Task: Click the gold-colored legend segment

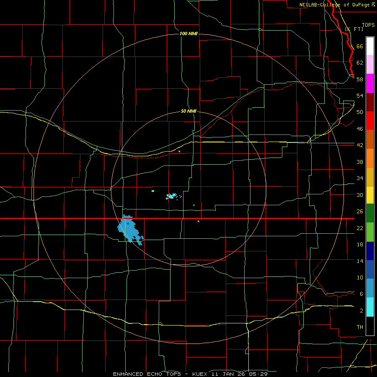Action: point(370,178)
